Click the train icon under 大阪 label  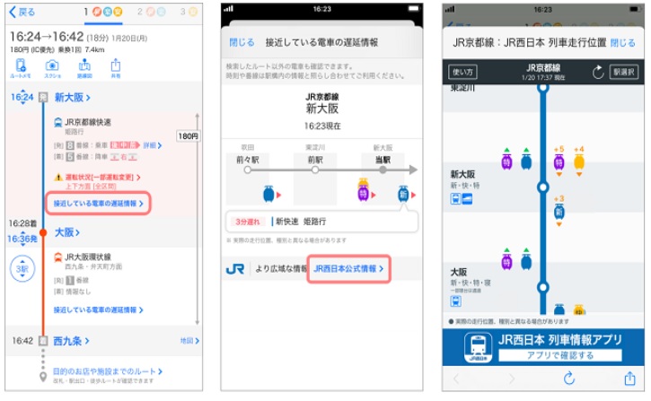pyautogui.click(x=455, y=301)
